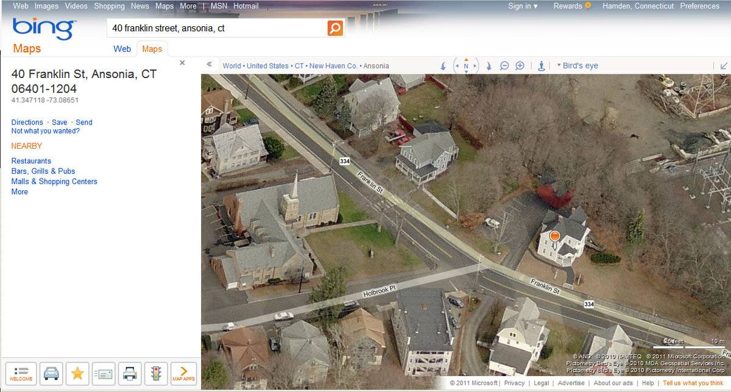Rotate view left with the curved arrow
The height and width of the screenshot is (392, 731).
[x=443, y=65]
